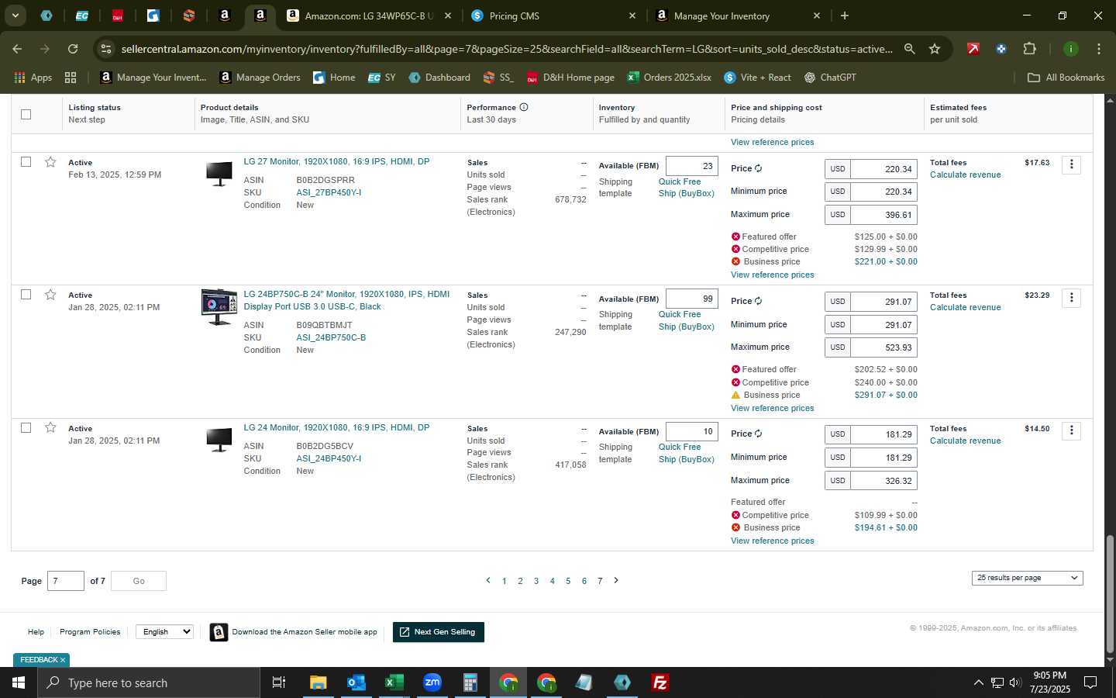
Task: Open new browser tab
Action: [844, 16]
